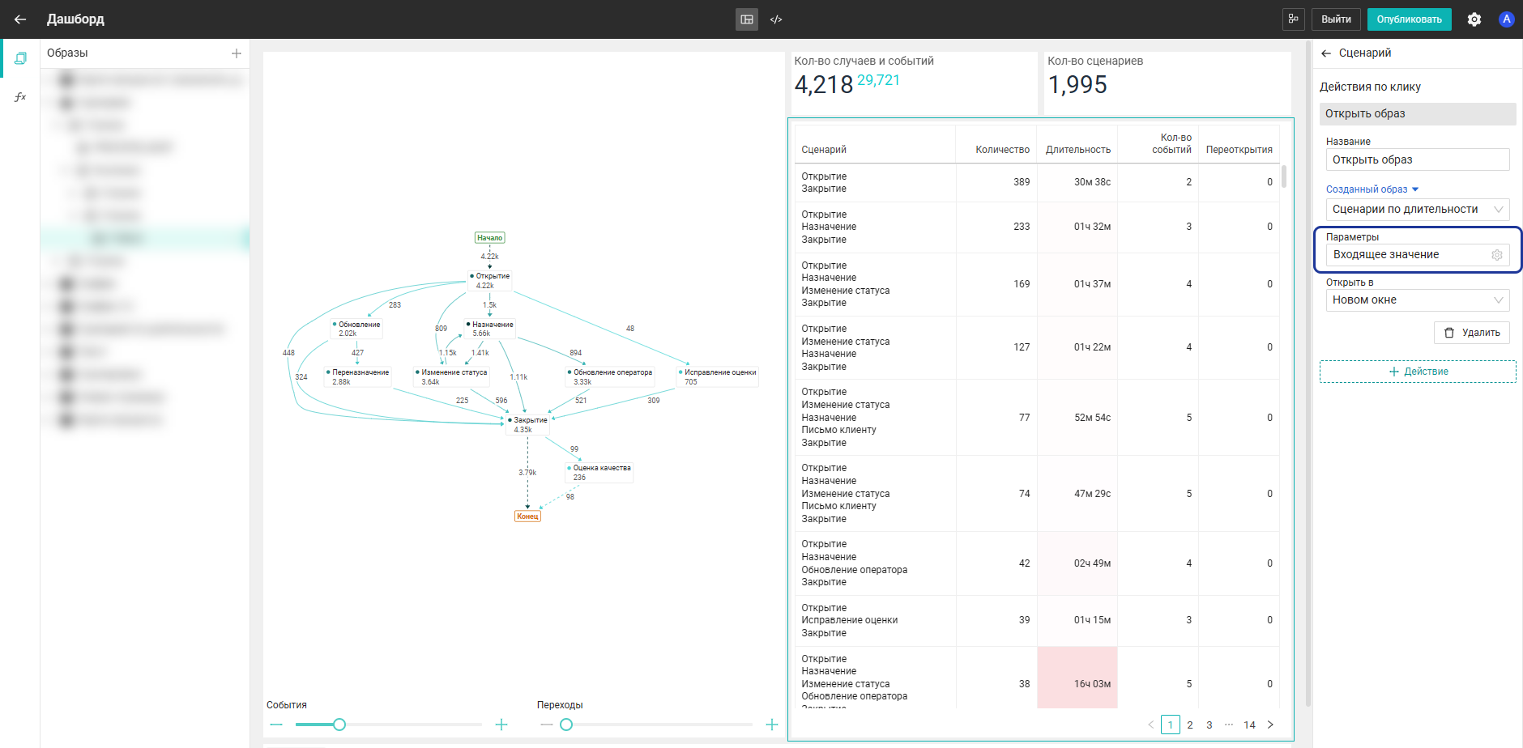This screenshot has height=748, width=1523.
Task: Open Сценарии по длительности dropdown
Action: (x=1418, y=210)
